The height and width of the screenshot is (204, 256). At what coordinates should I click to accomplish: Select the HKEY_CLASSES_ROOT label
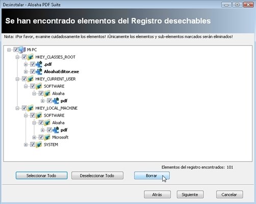coord(55,57)
